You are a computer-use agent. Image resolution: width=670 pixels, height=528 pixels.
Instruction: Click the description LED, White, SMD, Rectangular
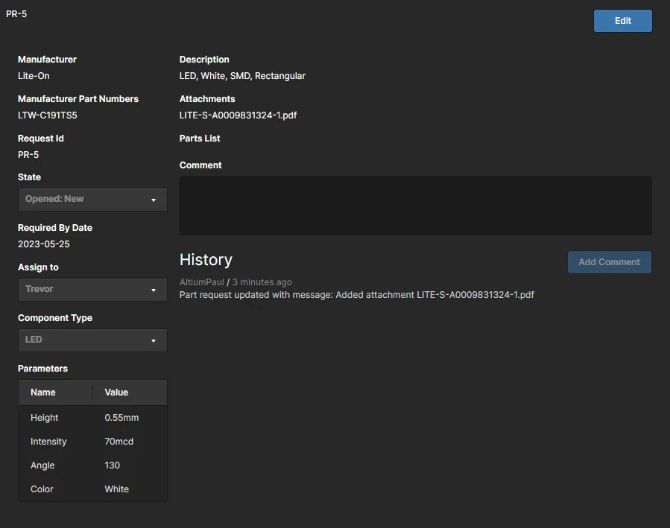(x=242, y=75)
